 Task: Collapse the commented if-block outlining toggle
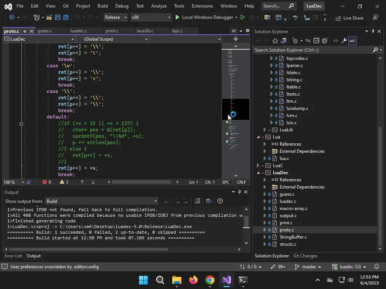21,124
